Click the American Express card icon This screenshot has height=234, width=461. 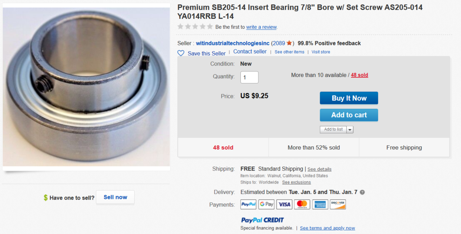tap(320, 204)
